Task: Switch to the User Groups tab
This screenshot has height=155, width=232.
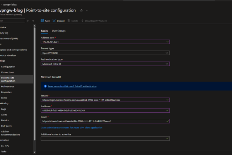Action: pyautogui.click(x=59, y=31)
